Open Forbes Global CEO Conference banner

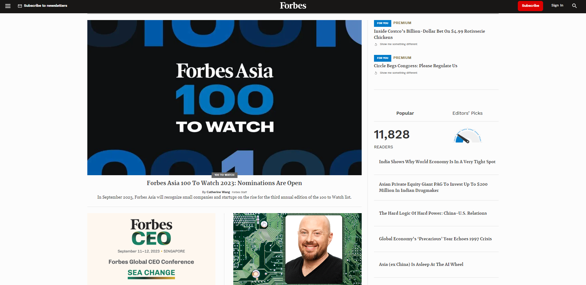[151, 249]
